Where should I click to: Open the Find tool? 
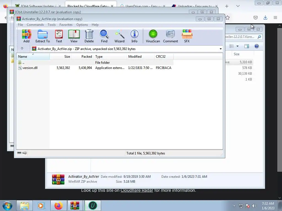tap(104, 36)
